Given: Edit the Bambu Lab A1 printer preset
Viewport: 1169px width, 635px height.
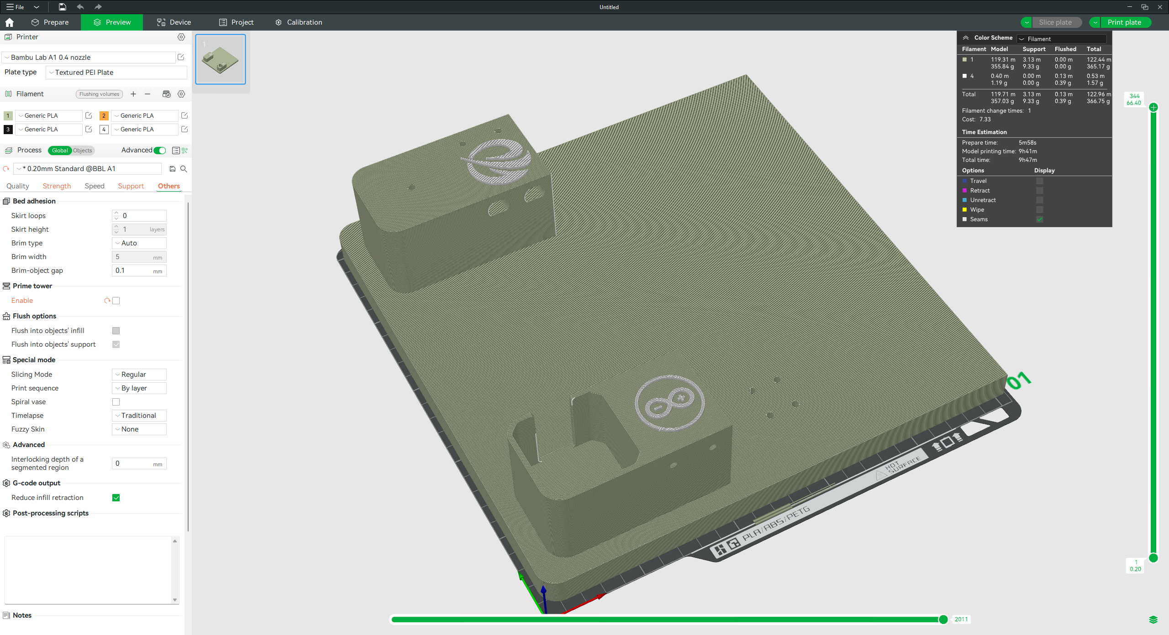Looking at the screenshot, I should tap(181, 57).
